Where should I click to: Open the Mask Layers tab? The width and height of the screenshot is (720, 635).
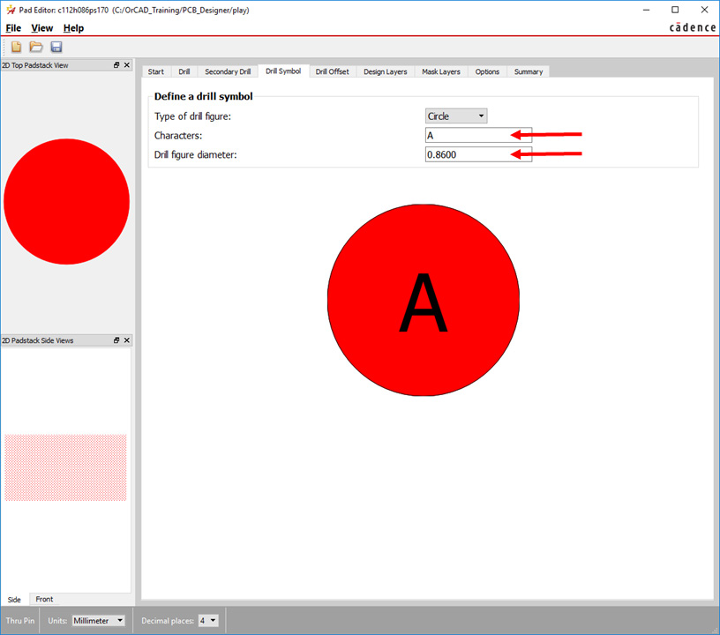coord(441,71)
